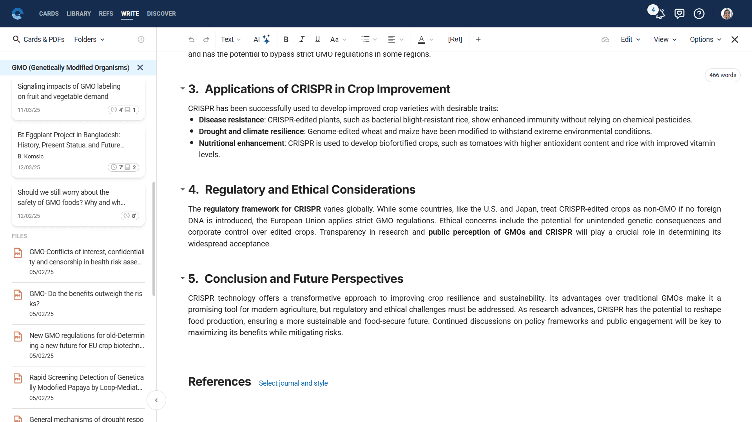Open the AI sparkle assistant
The width and height of the screenshot is (752, 422).
(261, 40)
